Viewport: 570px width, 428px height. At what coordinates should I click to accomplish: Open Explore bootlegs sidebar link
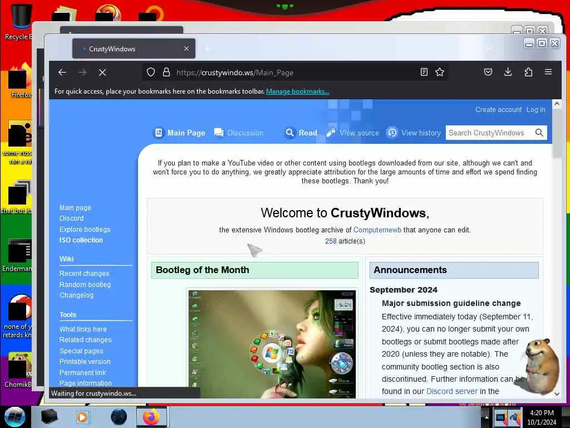(85, 229)
